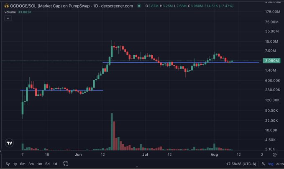Viewport: 284px width, 169px height.
Task: Toggle percent scale mode
Action: coord(263,164)
